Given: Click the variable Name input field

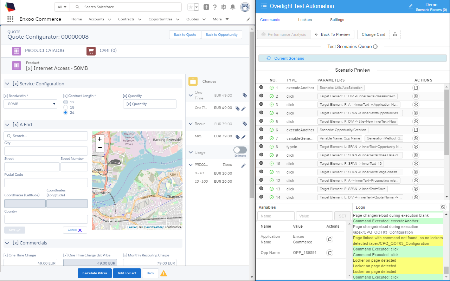Looking at the screenshot, I should coord(276,216).
